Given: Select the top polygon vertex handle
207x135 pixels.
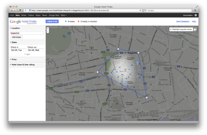Looking at the screenshot, I should click(118, 49).
